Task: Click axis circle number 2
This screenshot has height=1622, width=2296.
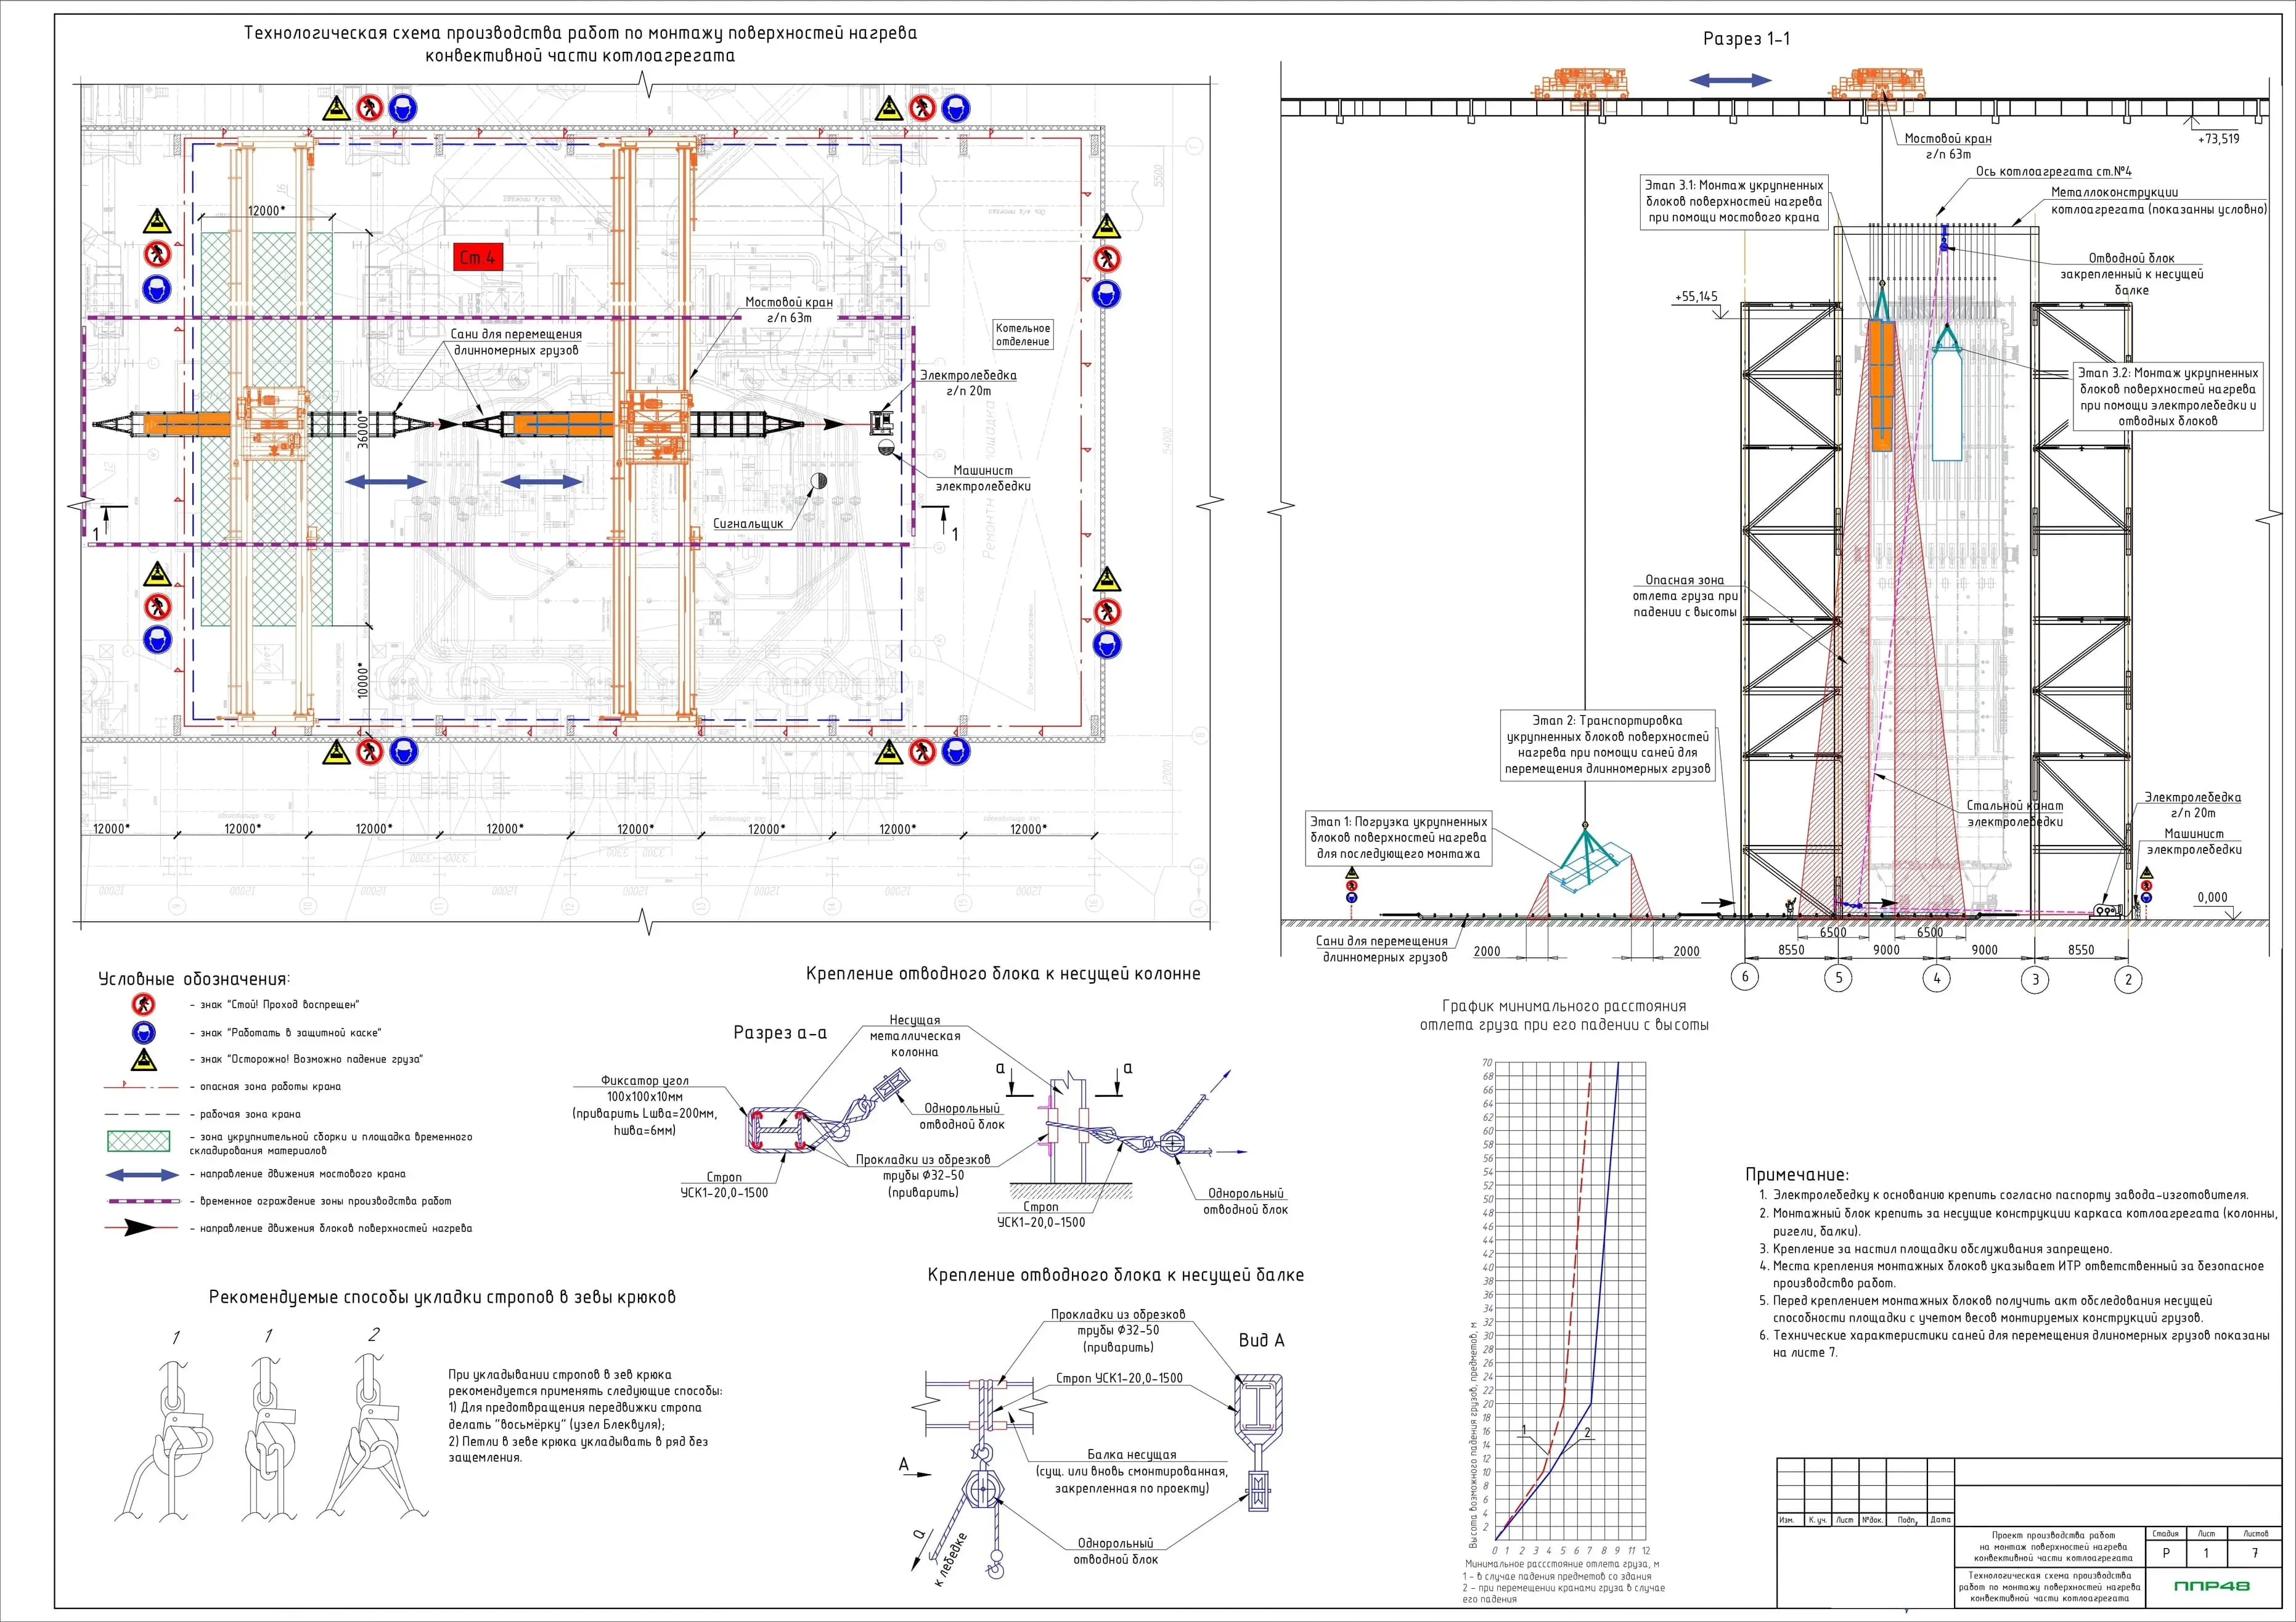Action: click(2128, 979)
